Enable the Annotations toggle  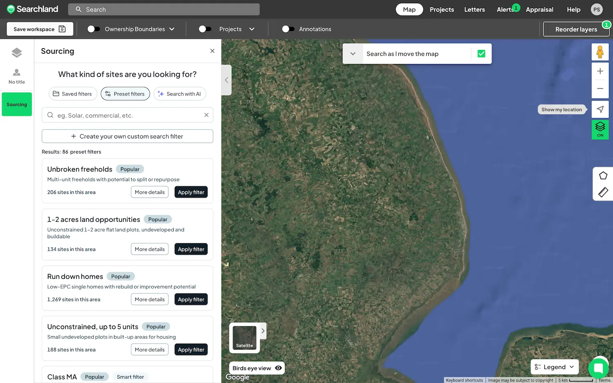tap(288, 29)
